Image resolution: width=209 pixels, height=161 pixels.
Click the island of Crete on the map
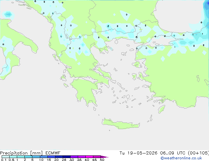[121, 124]
